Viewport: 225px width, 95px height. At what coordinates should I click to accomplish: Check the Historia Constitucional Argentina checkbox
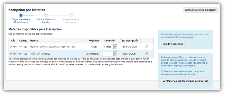click(x=147, y=47)
